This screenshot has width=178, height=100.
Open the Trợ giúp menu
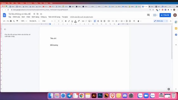point(65,17)
